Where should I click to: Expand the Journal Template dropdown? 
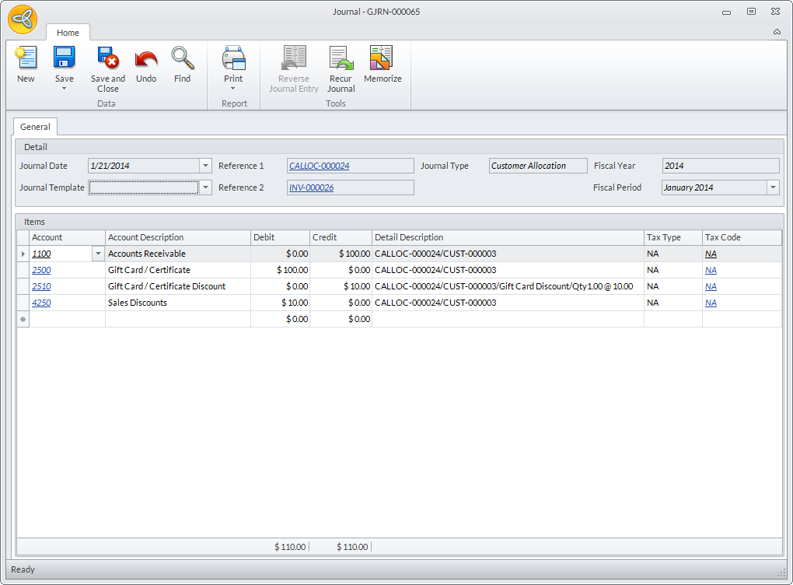[x=205, y=187]
